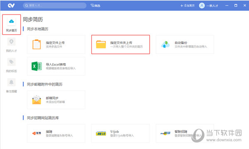Screen dimensions: 249x149
Task: Select 同步简历 in the sidebar
Action: [12, 24]
